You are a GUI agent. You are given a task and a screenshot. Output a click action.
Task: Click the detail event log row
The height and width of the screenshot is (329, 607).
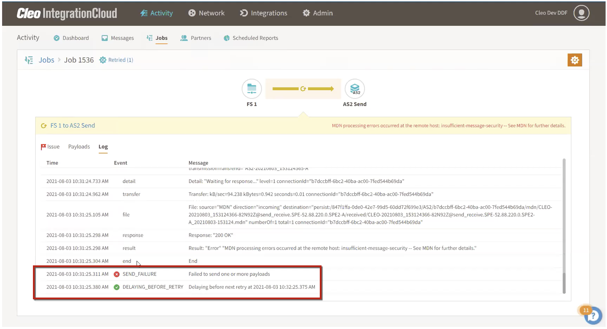pos(301,181)
